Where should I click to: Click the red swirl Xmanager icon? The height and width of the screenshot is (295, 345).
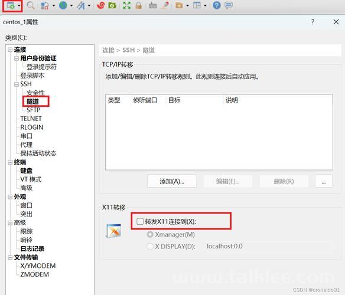(x=101, y=5)
